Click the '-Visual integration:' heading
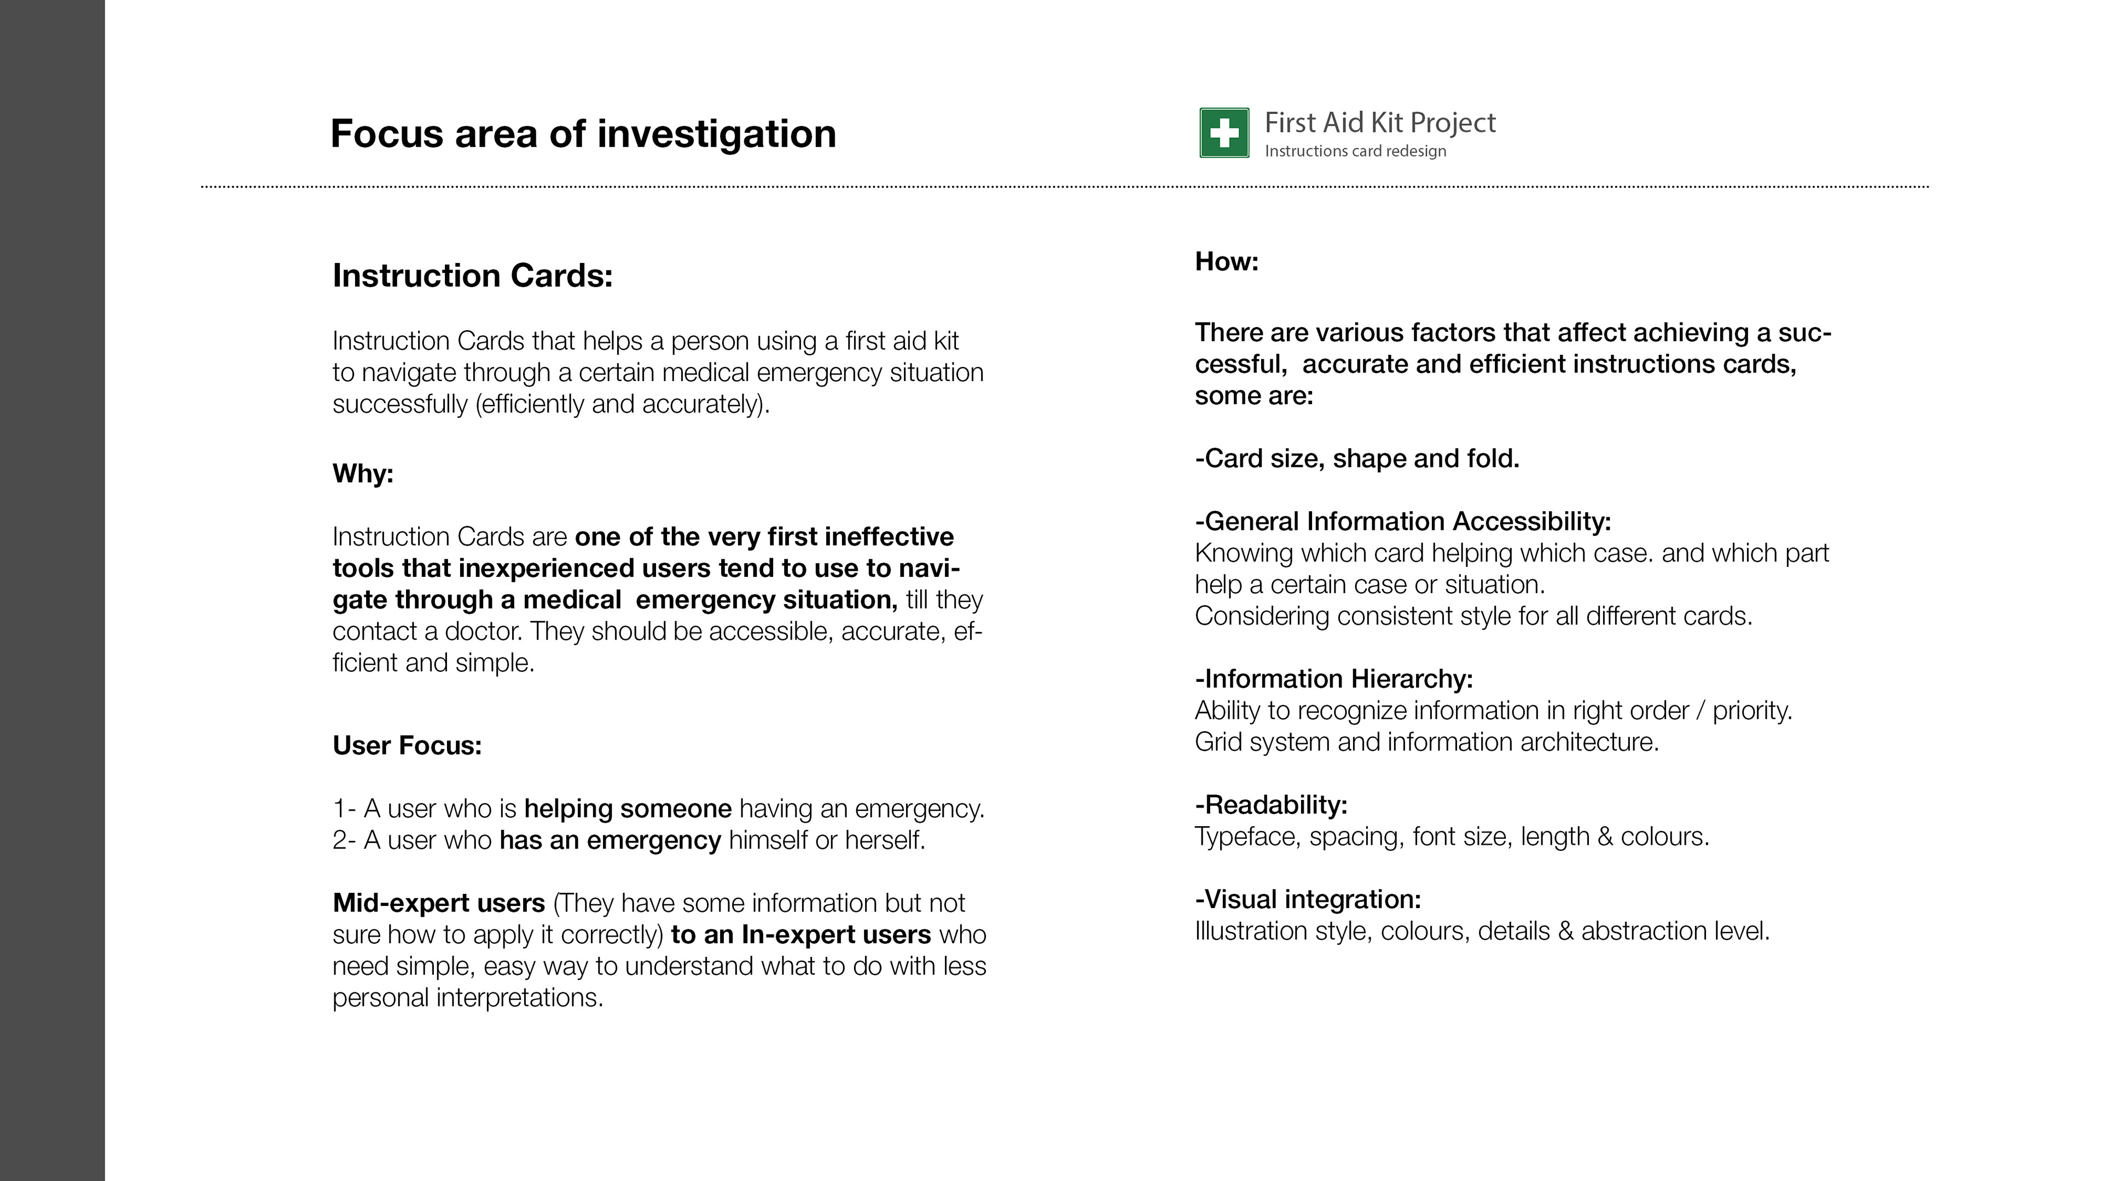Viewport: 2101px width, 1181px height. coord(1308,900)
